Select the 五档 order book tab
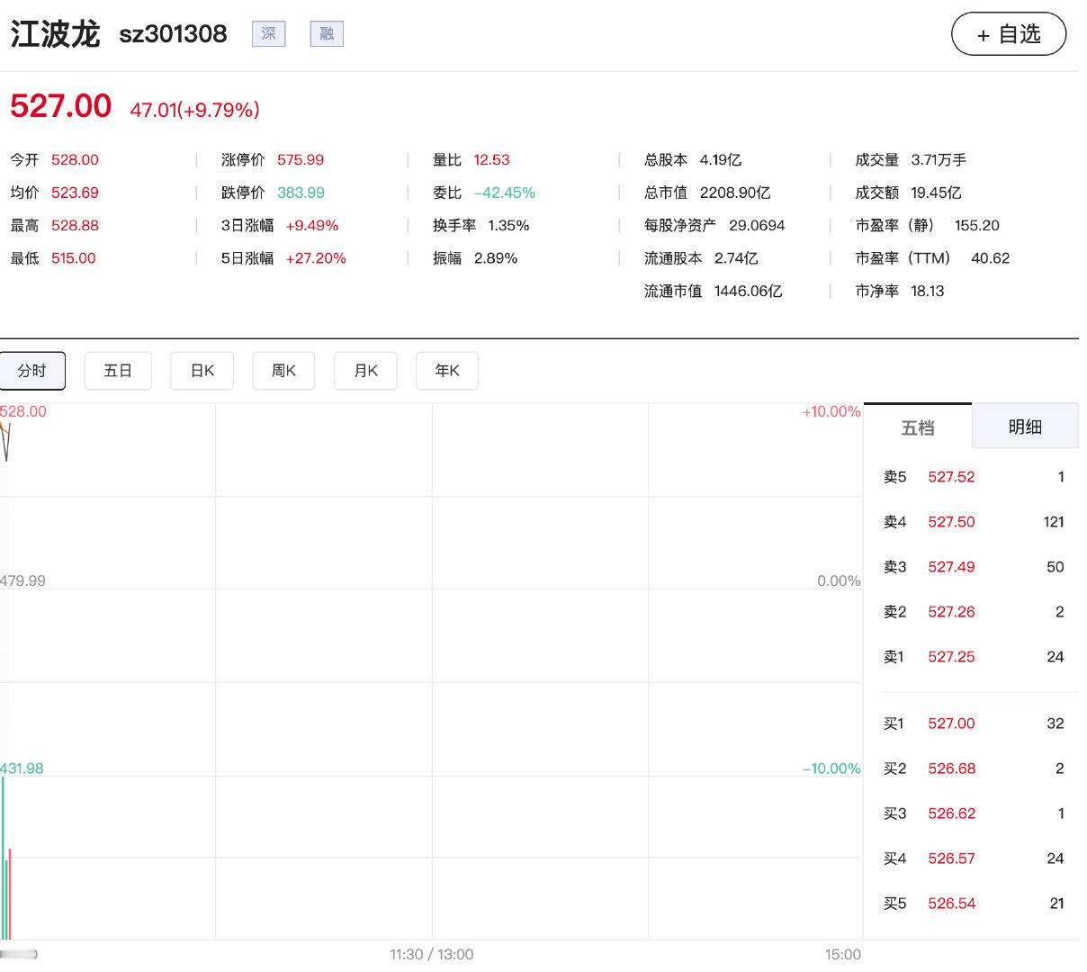1087x972 pixels. 918,427
